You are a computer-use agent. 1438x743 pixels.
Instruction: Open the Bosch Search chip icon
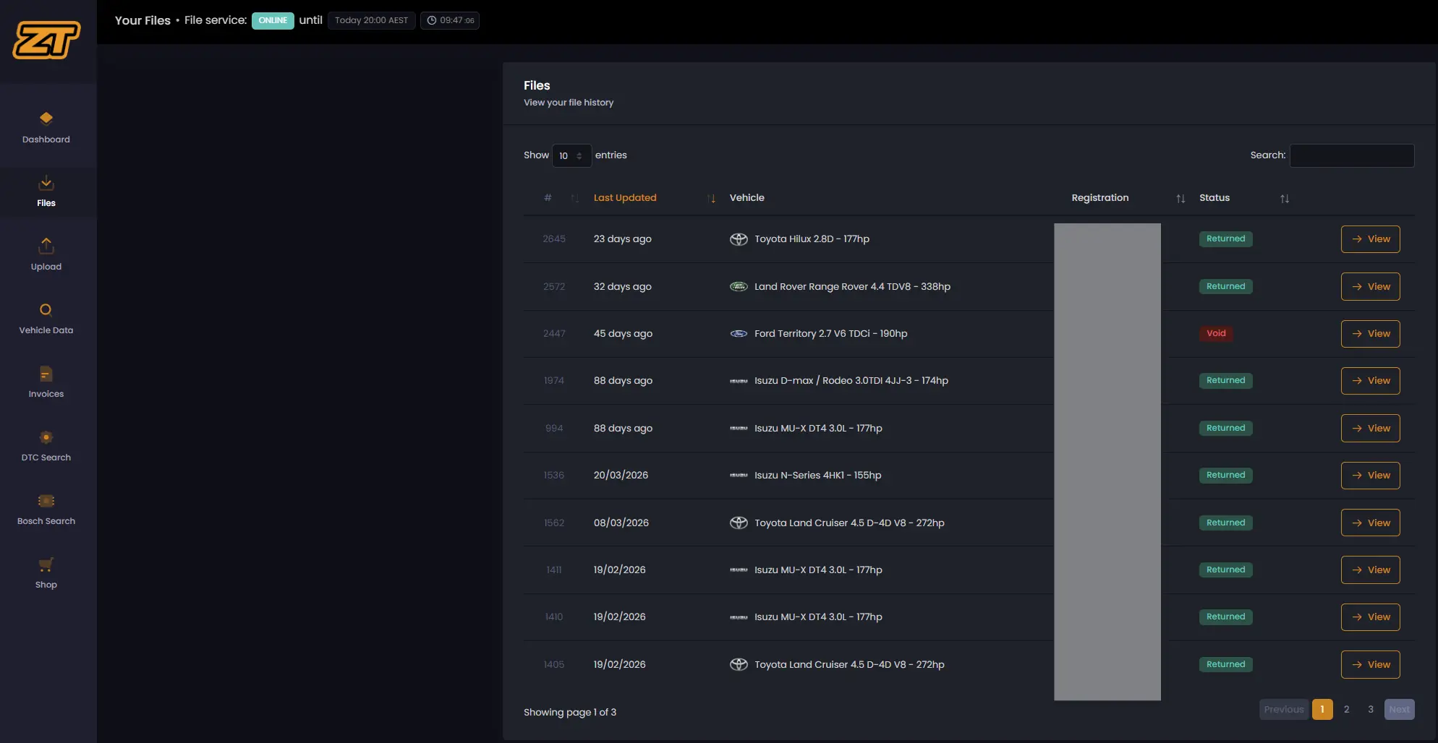pos(46,501)
